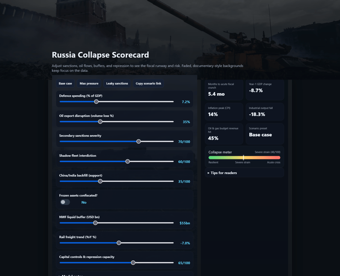This screenshot has width=340, height=276.
Task: Apply the Max pressure preset
Action: click(89, 84)
